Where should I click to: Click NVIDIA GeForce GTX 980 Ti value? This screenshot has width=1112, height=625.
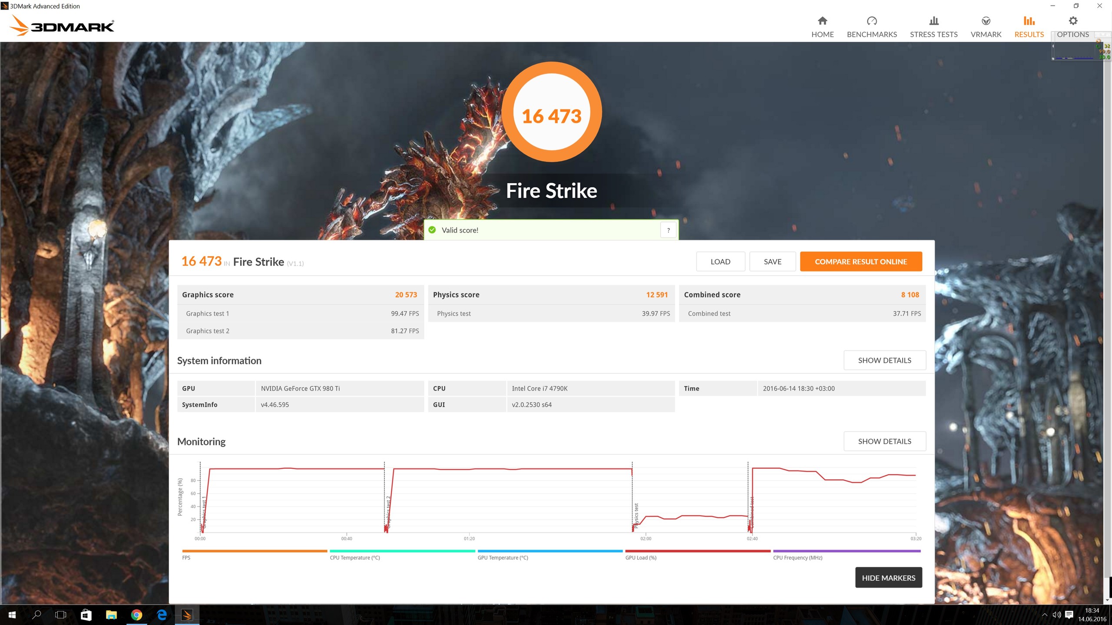click(x=300, y=388)
